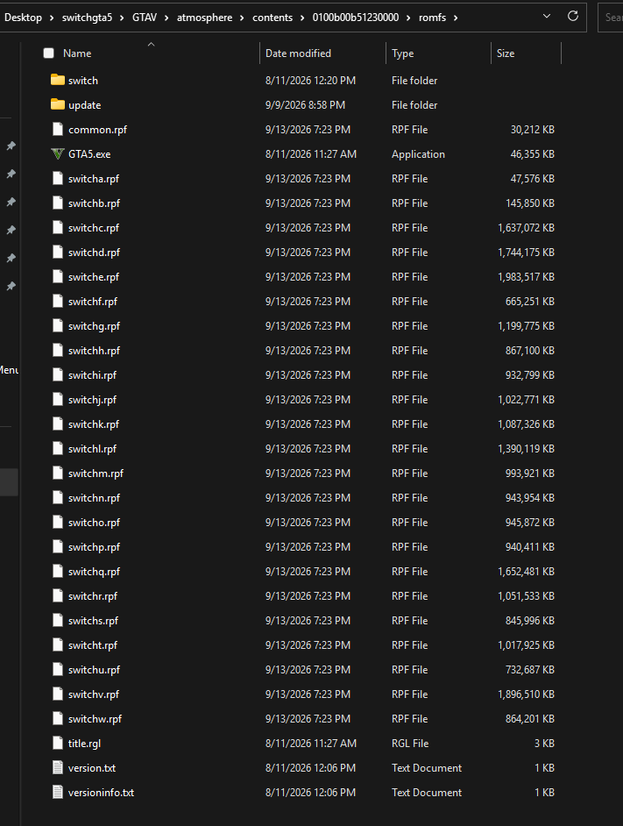Click the RGL File type cell

pyautogui.click(x=410, y=744)
